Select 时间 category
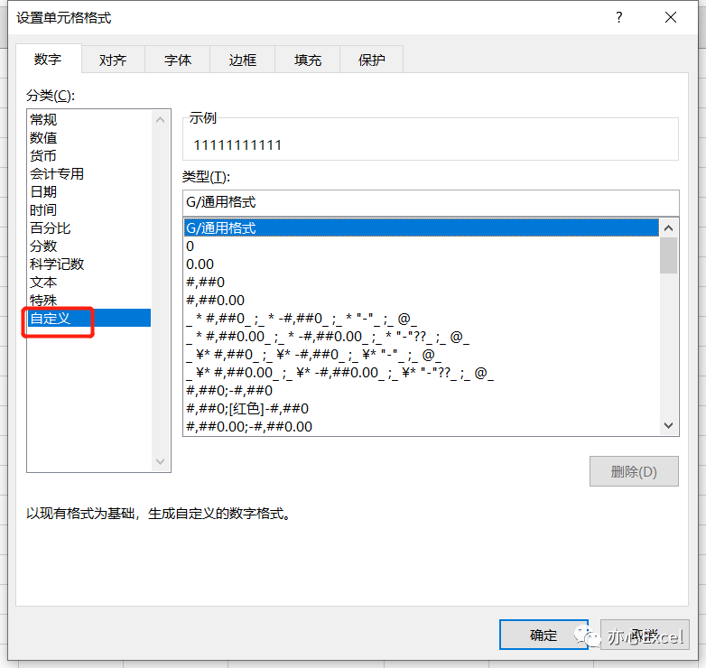The height and width of the screenshot is (668, 706). click(x=89, y=209)
